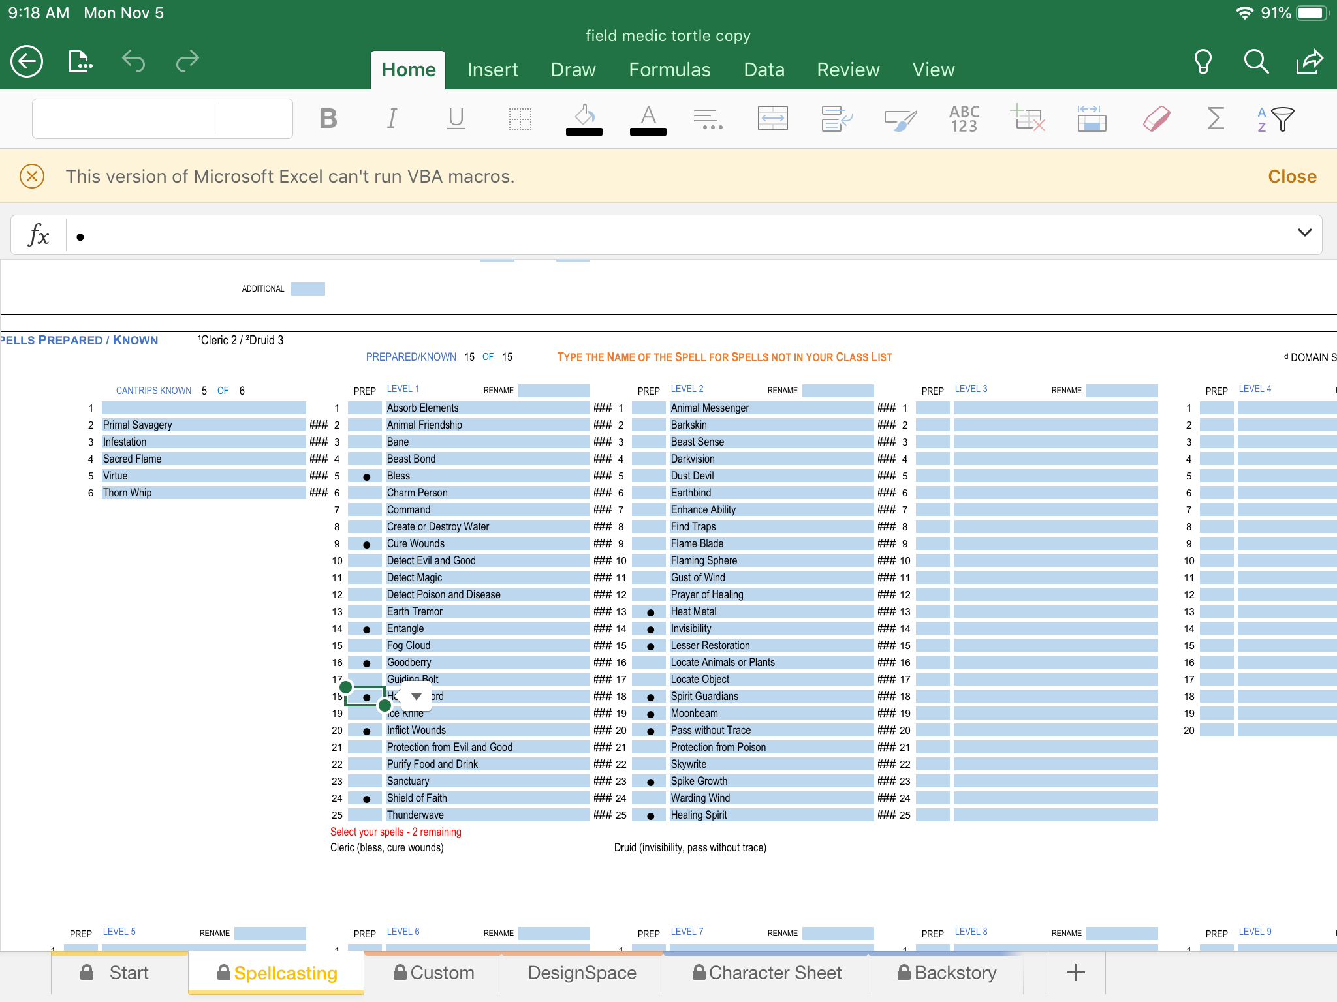Open the selected cell dropdown arrow
1337x1002 pixels.
416,697
